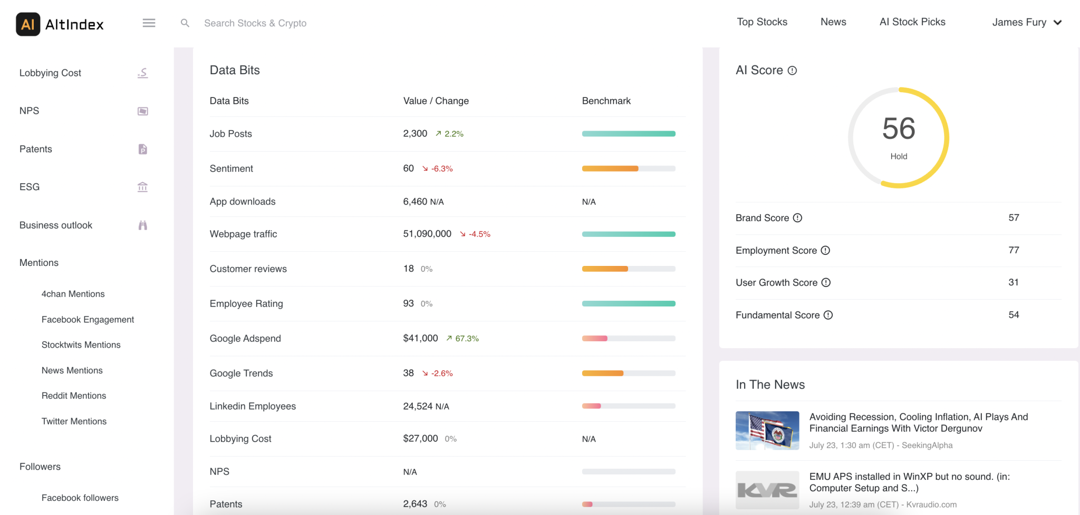
Task: Click the Search Stocks & Crypto field
Action: pyautogui.click(x=256, y=23)
